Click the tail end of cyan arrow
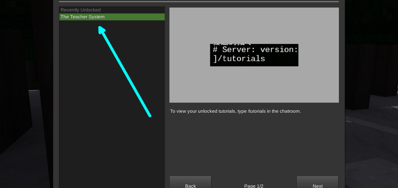 pyautogui.click(x=149, y=115)
